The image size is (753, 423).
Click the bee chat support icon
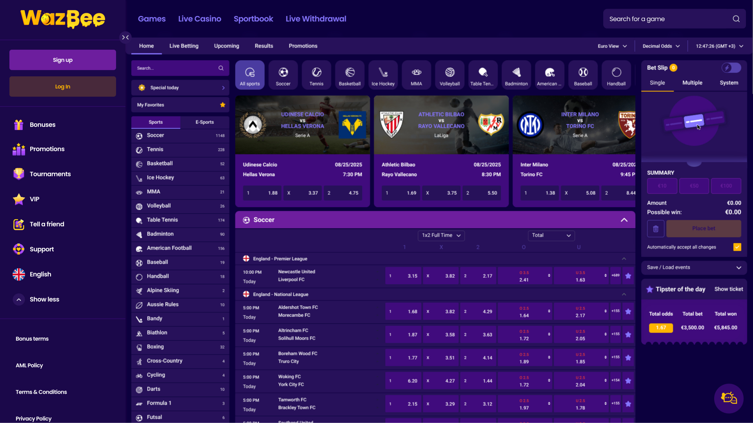(729, 398)
